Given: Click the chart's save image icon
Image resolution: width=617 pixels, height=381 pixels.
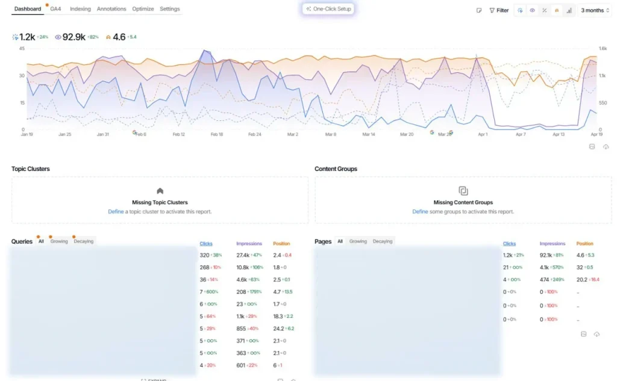Looking at the screenshot, I should 592,147.
